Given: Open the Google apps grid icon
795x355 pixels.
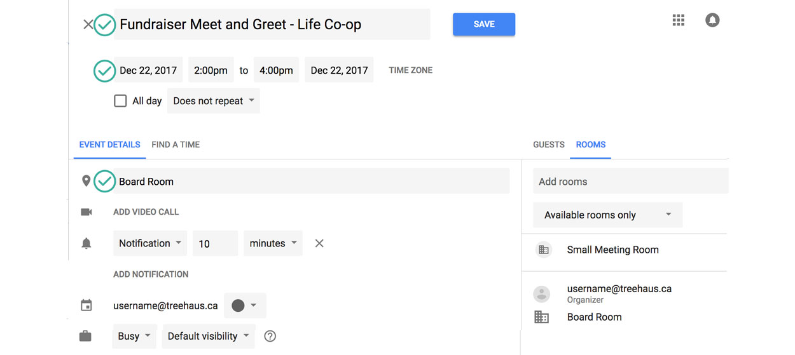Looking at the screenshot, I should click(679, 20).
